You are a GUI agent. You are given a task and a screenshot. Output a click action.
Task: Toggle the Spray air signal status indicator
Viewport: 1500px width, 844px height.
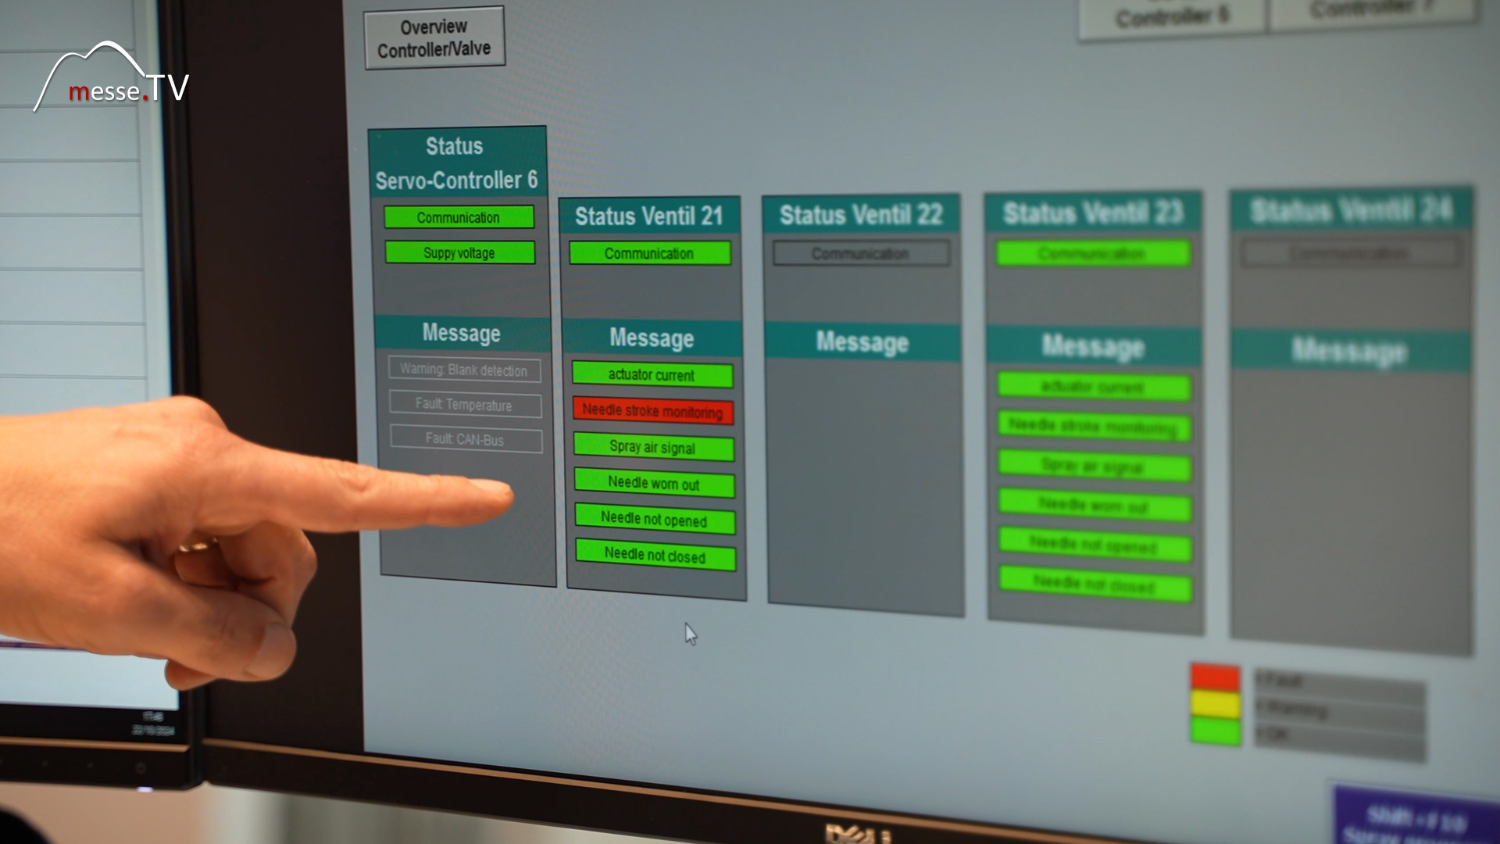[652, 447]
